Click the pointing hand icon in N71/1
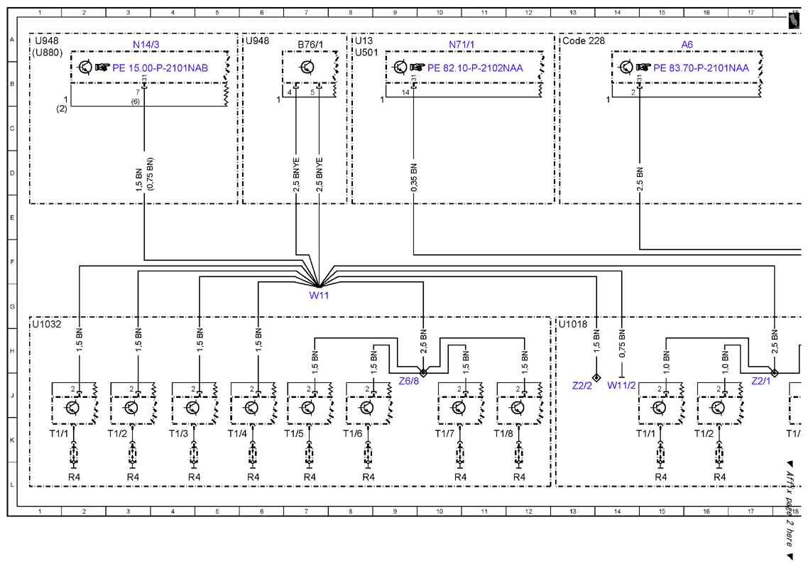The image size is (808, 567). [417, 67]
